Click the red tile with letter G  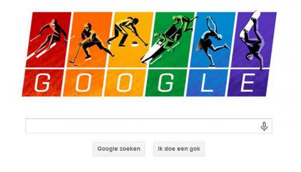[x=43, y=83]
